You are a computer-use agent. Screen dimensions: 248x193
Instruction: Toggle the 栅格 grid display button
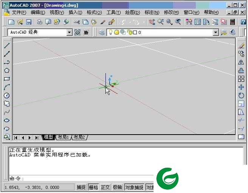pos(93,187)
